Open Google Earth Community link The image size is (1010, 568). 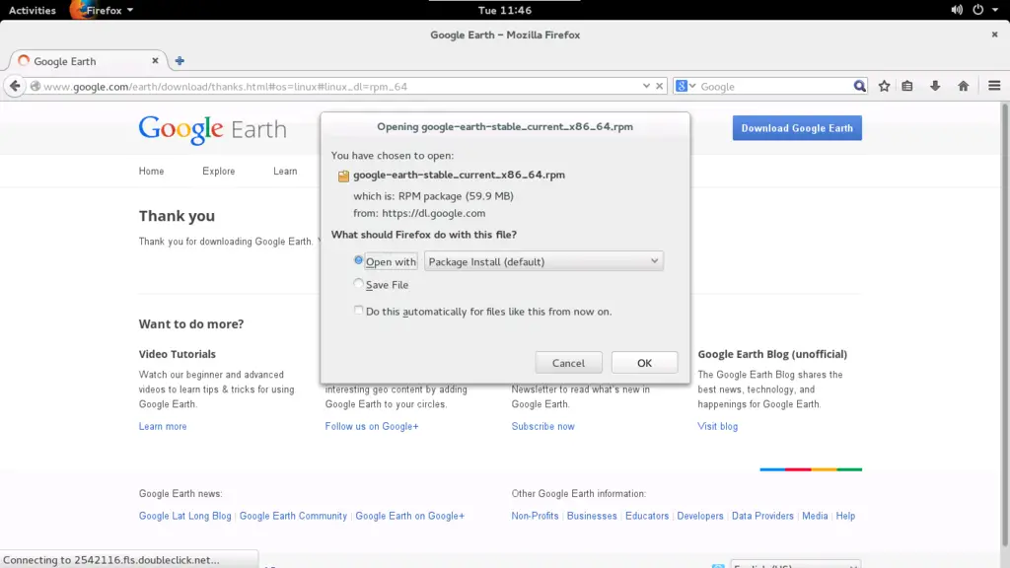pyautogui.click(x=293, y=516)
